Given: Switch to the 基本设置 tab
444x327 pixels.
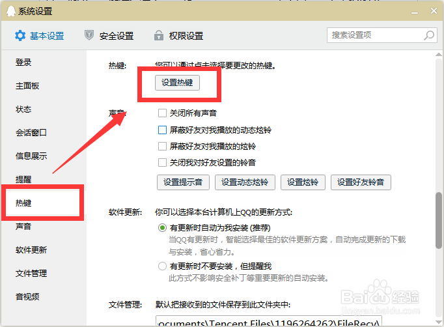Looking at the screenshot, I should coord(39,36).
